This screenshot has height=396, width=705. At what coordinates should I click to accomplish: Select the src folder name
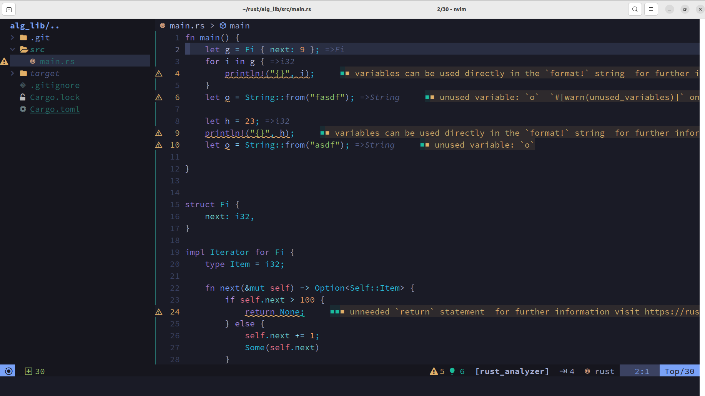pyautogui.click(x=37, y=50)
